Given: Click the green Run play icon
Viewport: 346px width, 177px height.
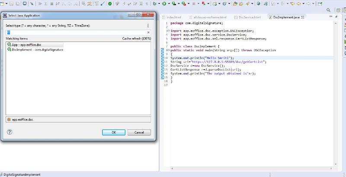Looking at the screenshot, I should (x=164, y=3).
